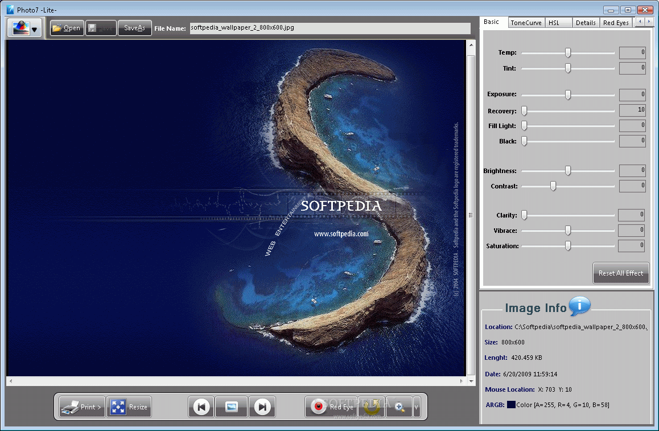
Task: Go to the previous image
Action: tap(201, 407)
